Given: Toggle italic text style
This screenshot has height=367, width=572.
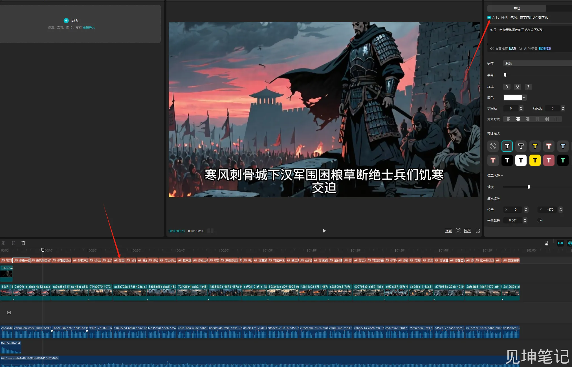Looking at the screenshot, I should tap(528, 87).
